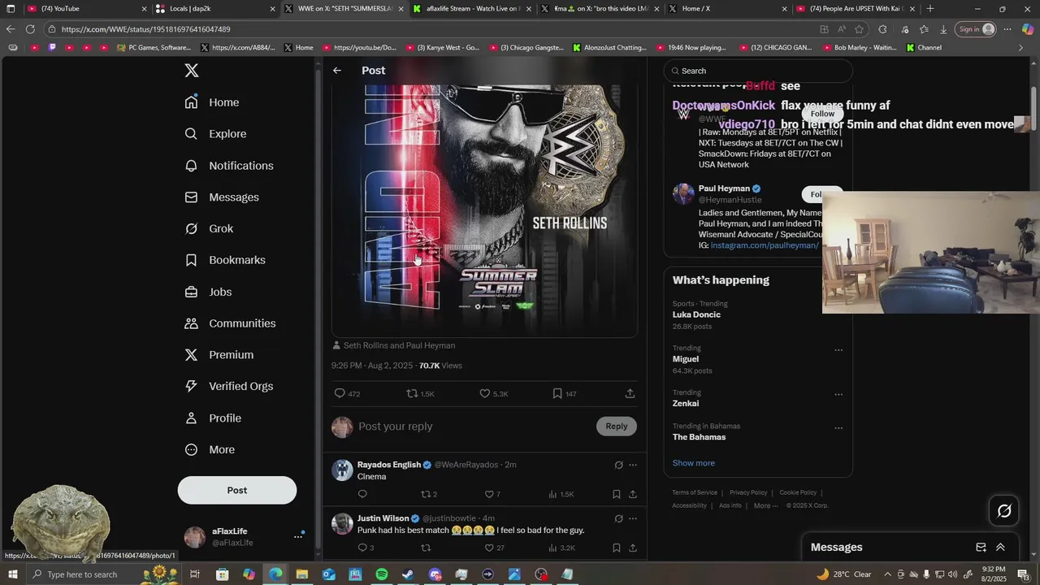The height and width of the screenshot is (585, 1040).
Task: Expand the More sidebar menu
Action: pos(210,450)
